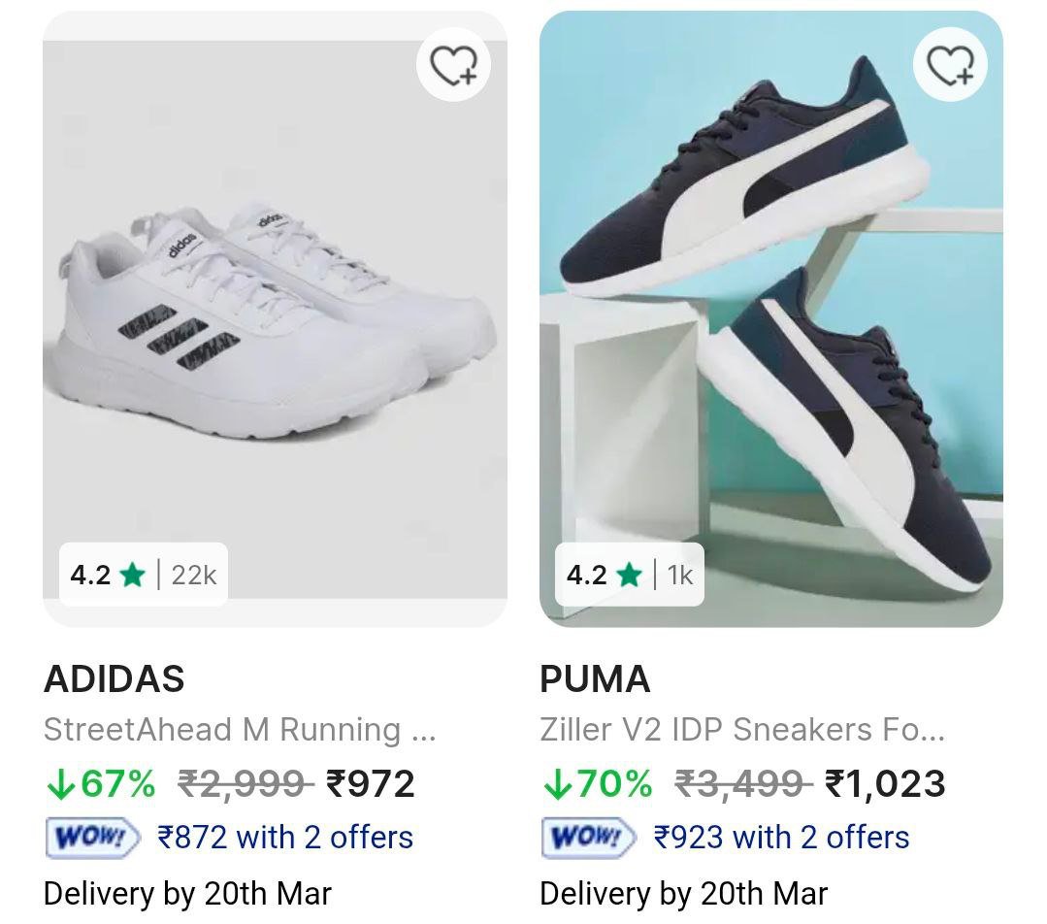
Task: Open the 1k ratings count for PUMA
Action: point(679,576)
